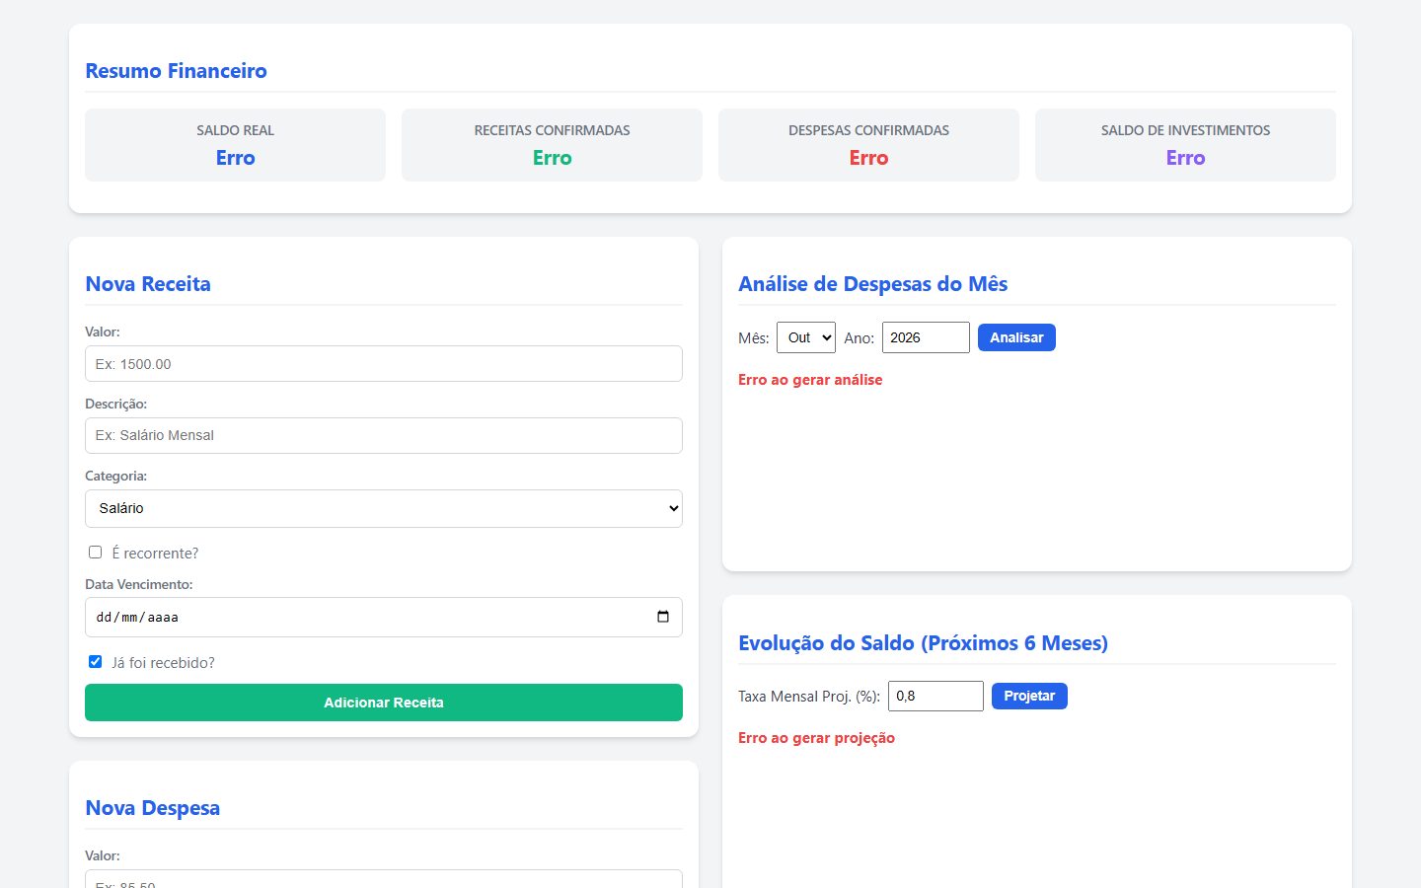Click the Erro ao gerar projeção message
The width and height of the screenshot is (1421, 888).
click(x=816, y=738)
